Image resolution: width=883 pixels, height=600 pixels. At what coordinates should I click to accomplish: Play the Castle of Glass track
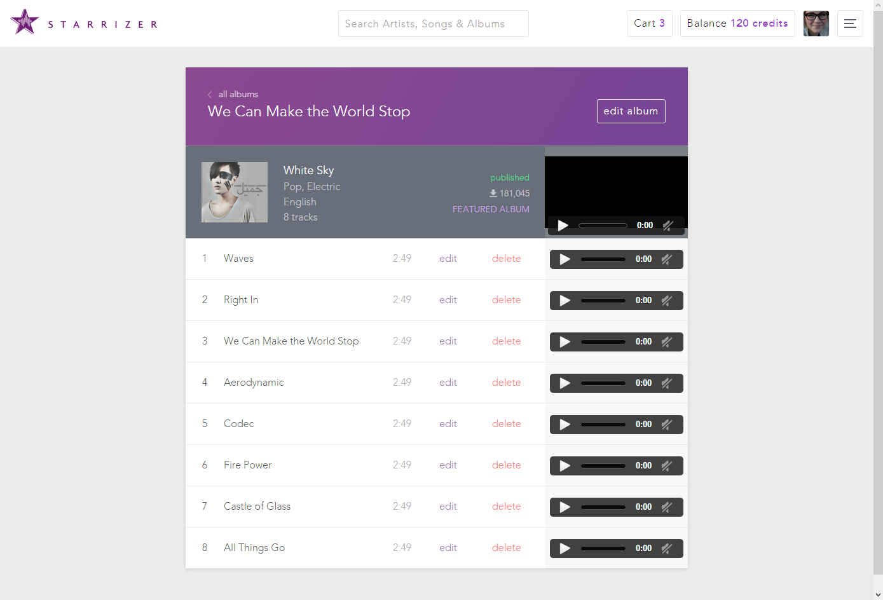tap(565, 507)
